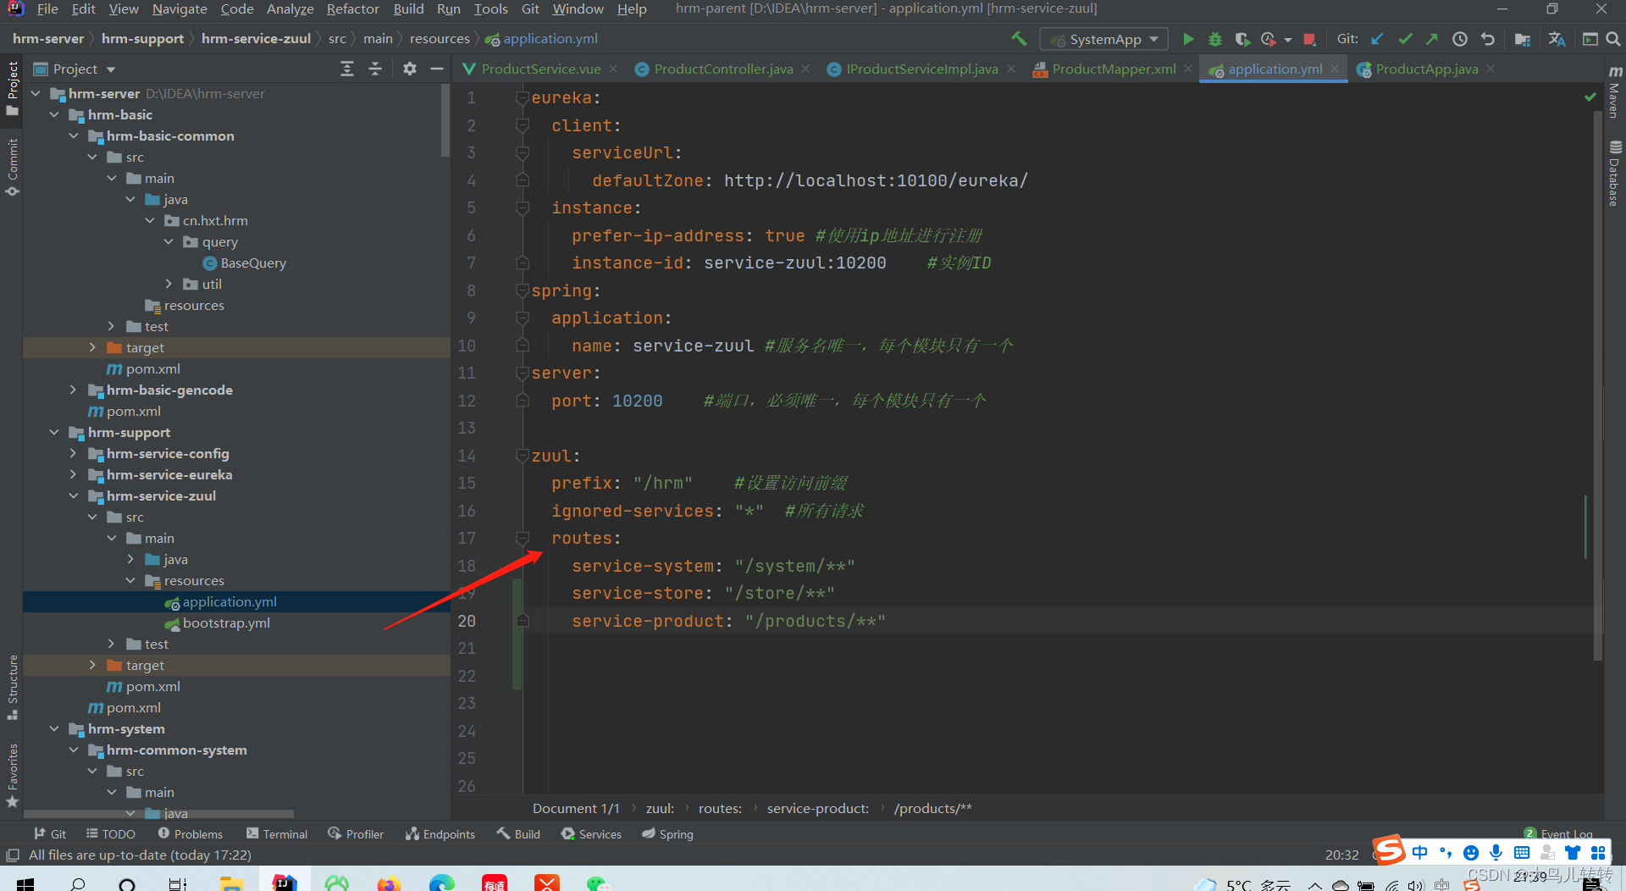
Task: Click service-product in the breadcrumb bar
Action: pos(816,808)
